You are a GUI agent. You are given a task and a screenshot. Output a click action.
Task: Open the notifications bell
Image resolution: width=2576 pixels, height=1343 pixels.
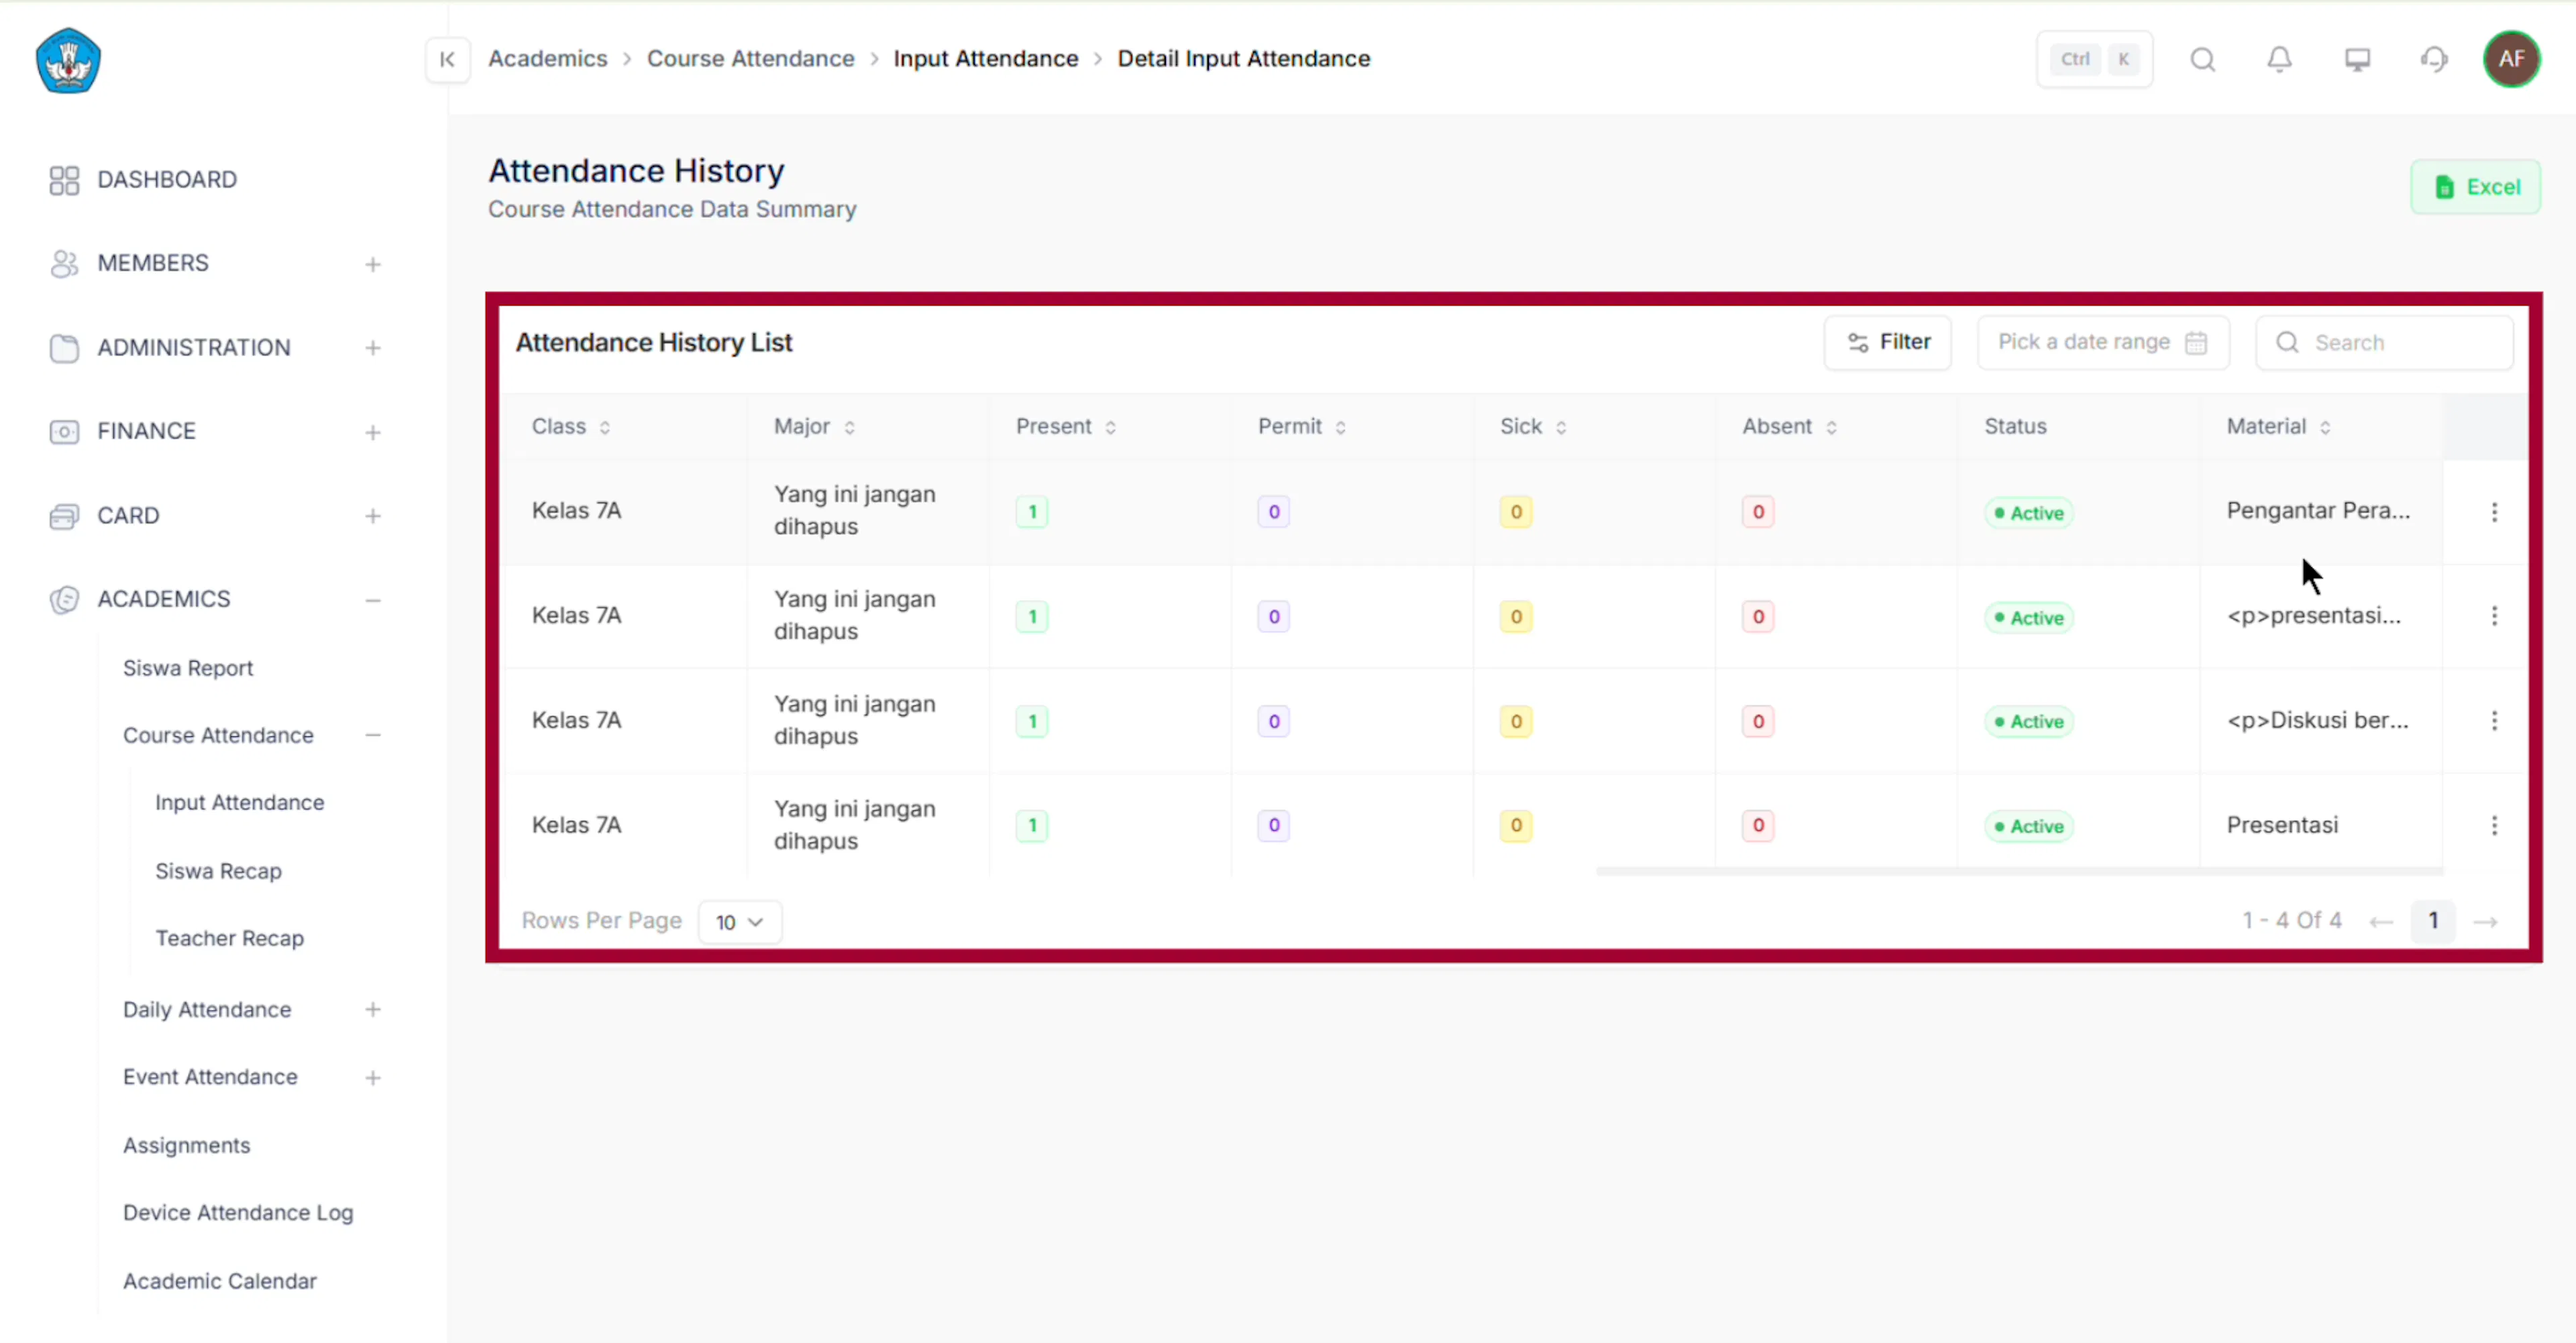(x=2279, y=60)
